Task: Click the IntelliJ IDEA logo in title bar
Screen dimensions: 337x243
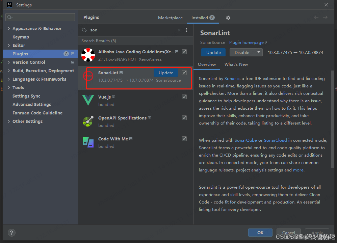Action: [x=9, y=5]
